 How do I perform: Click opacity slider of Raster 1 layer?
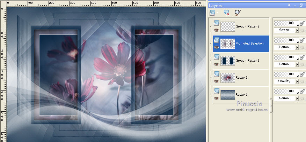coord(286,91)
